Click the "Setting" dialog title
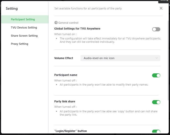 [12, 8]
